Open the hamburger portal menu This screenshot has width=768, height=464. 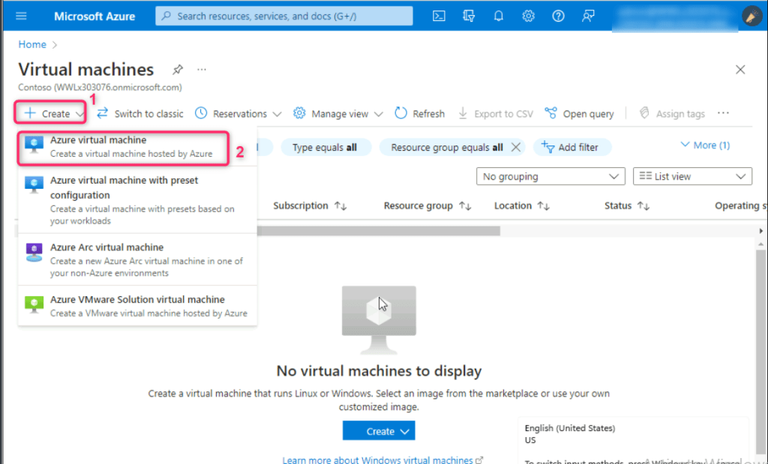[21, 16]
